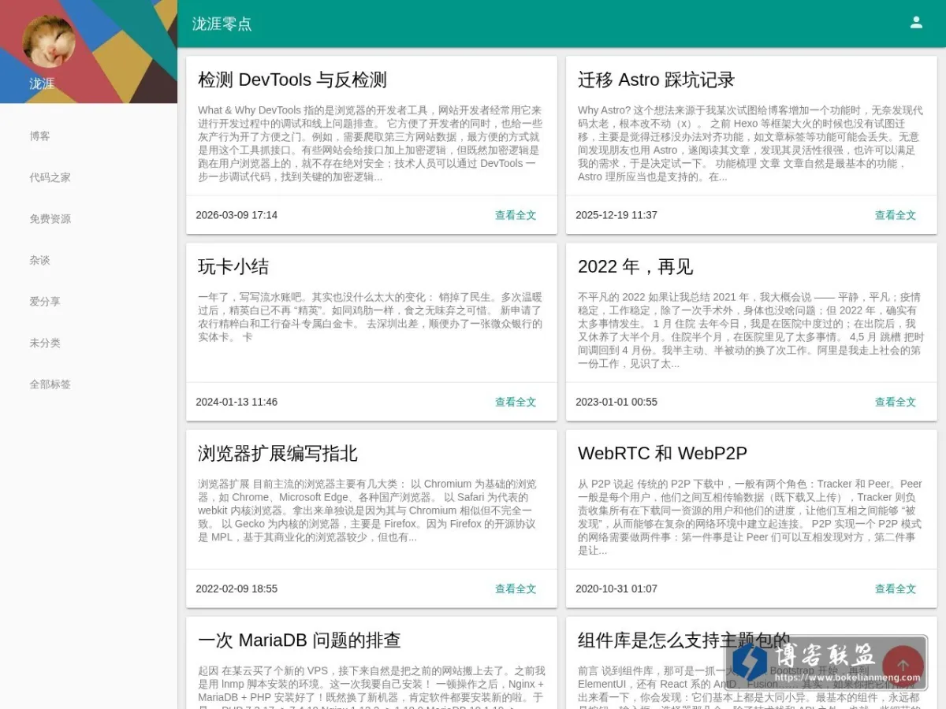Open the 2022 年，再见 article

(x=635, y=266)
